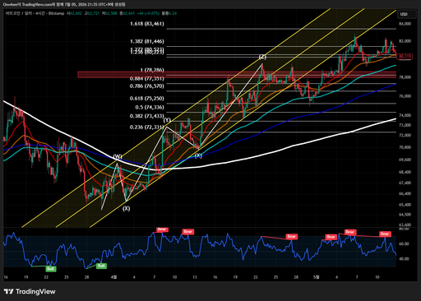The image size is (421, 301).
Task: Click the (Y) wave label
Action: coord(167,120)
